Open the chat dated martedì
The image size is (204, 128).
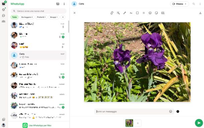click(x=38, y=85)
